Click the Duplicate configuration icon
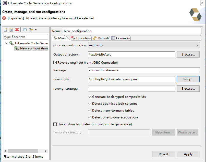The image size is (206, 162). (11, 30)
